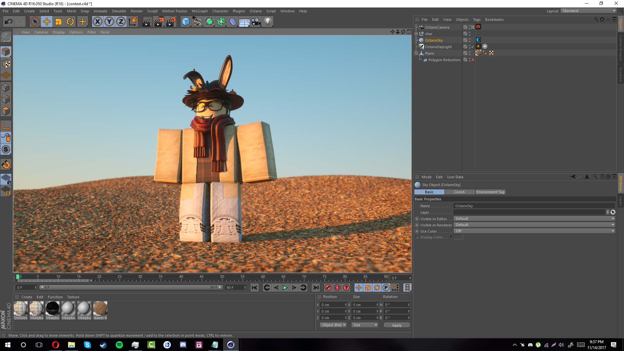The image size is (624, 351).
Task: Open the spline pen tool group
Action: (x=197, y=22)
